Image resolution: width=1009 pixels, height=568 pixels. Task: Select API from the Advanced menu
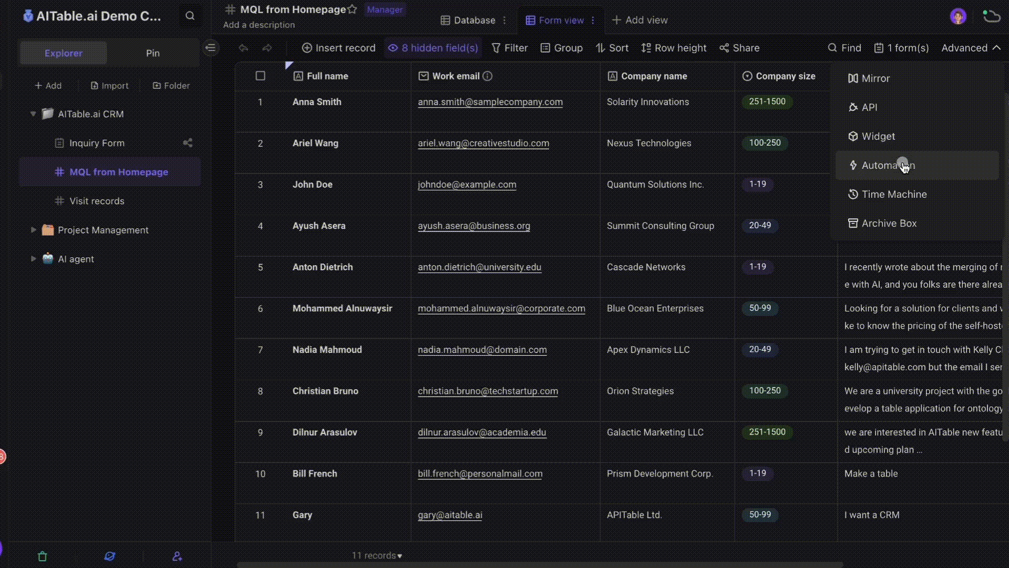point(917,107)
